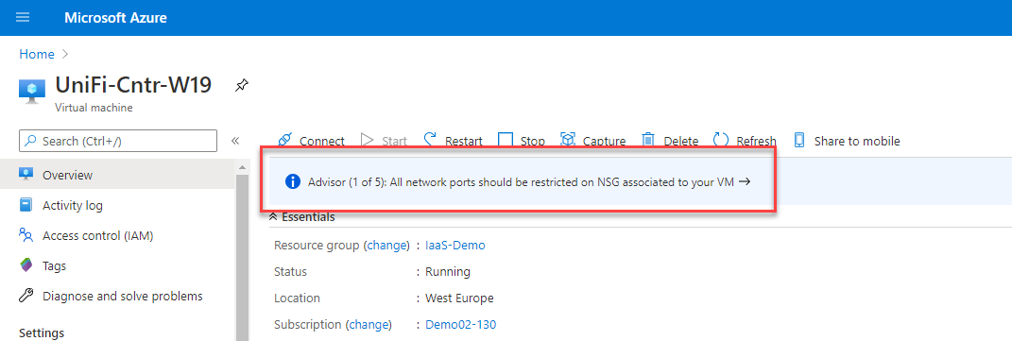Click the Access control people icon

pyautogui.click(x=26, y=235)
